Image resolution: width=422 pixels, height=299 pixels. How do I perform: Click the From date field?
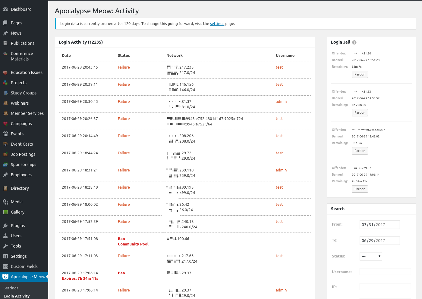[x=380, y=225]
